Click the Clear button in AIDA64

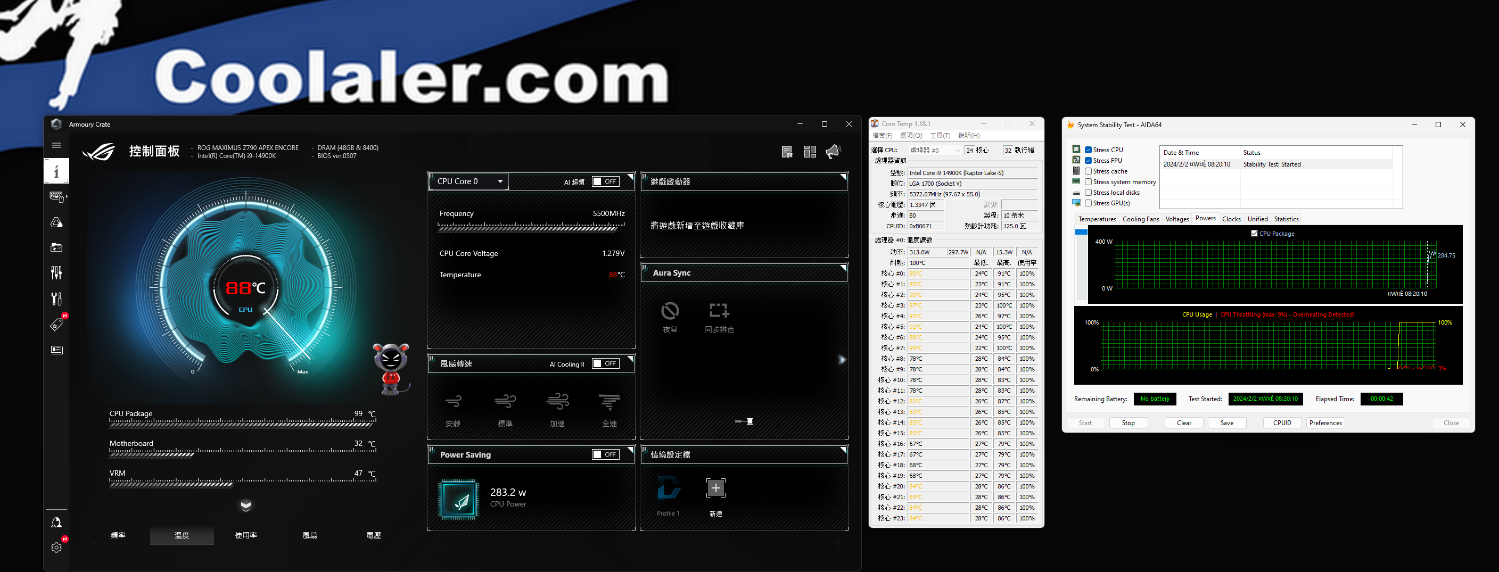coord(1184,423)
